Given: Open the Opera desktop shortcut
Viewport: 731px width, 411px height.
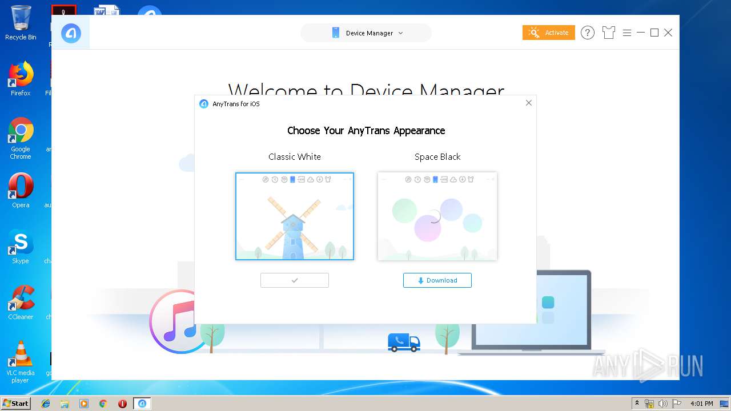Looking at the screenshot, I should [21, 191].
